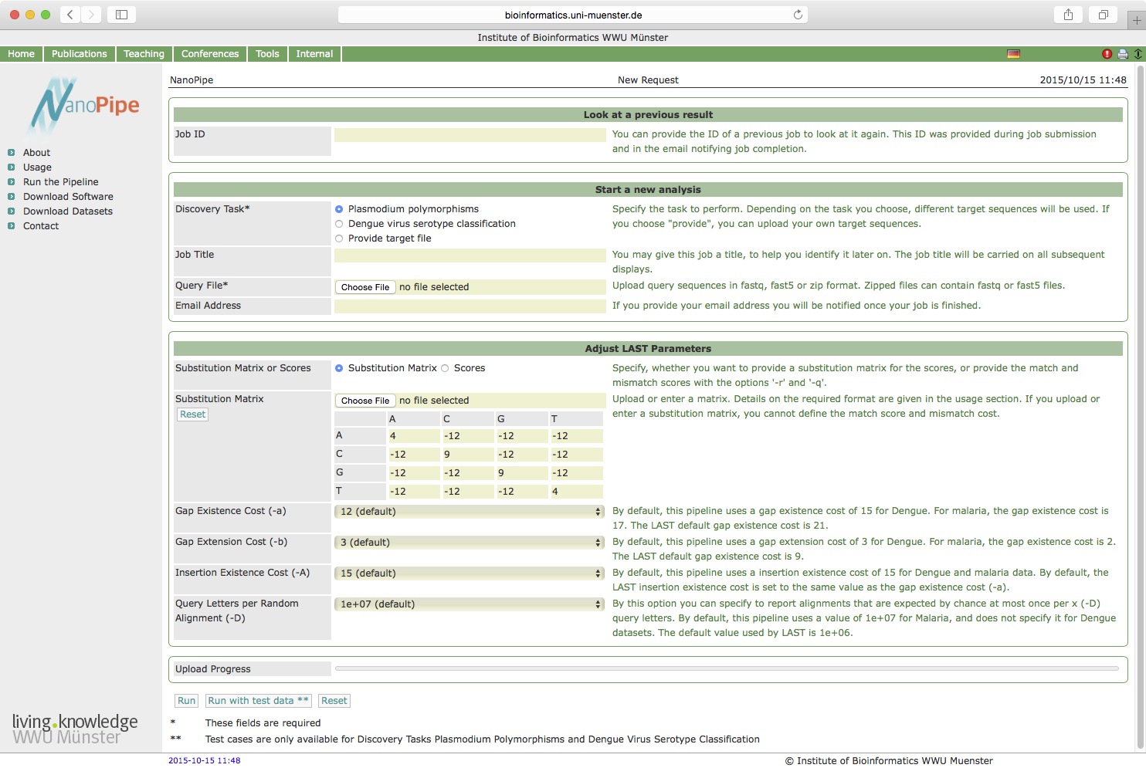Click Run with test data button
The image size is (1146, 768).
pos(258,701)
